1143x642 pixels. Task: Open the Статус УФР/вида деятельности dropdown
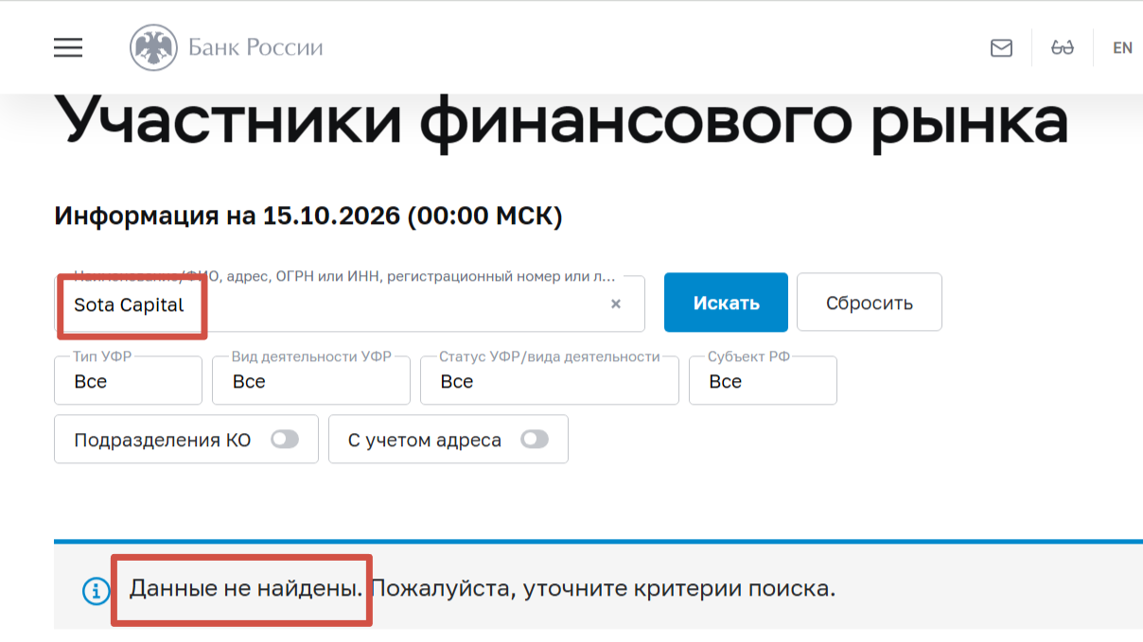(x=550, y=380)
